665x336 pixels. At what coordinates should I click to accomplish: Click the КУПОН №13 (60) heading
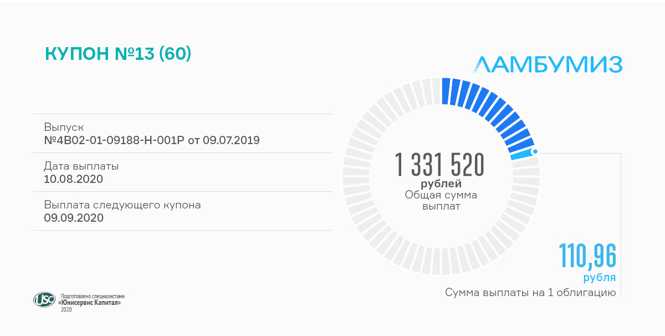[x=118, y=53]
